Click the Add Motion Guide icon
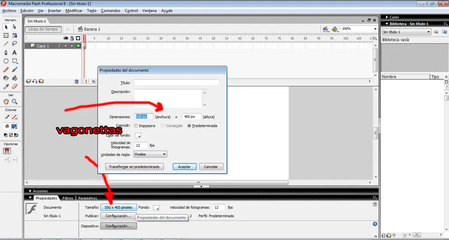Viewport: 449px width, 240px height. (35, 81)
